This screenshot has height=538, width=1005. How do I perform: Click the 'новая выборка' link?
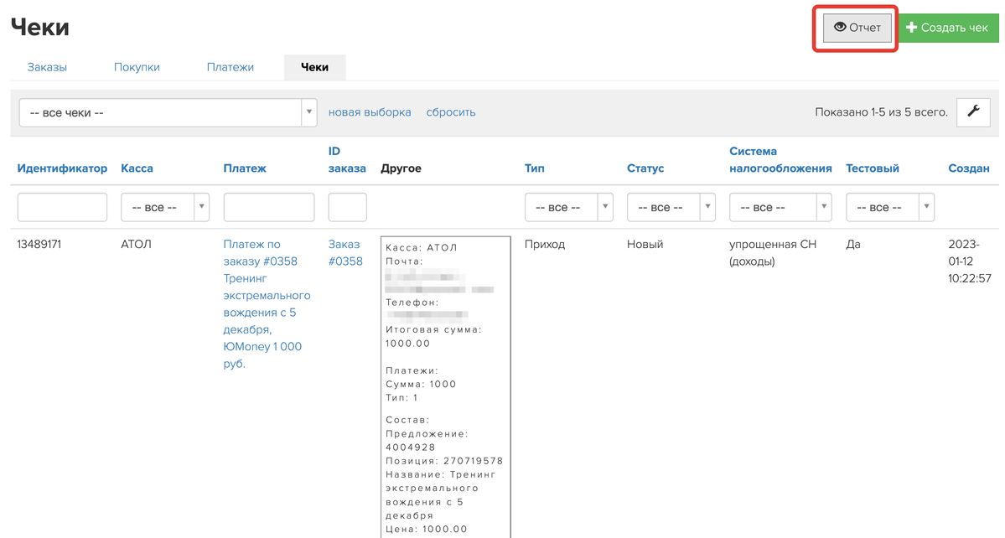coord(370,112)
